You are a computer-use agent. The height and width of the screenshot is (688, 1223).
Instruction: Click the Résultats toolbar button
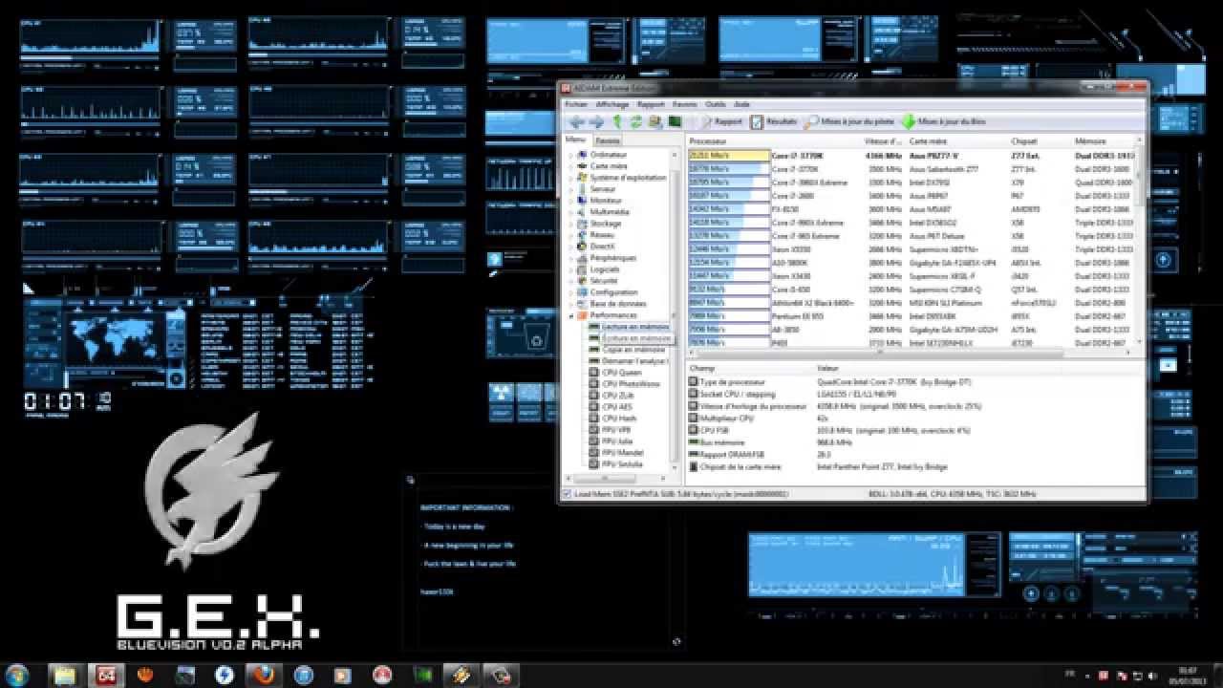(x=774, y=122)
